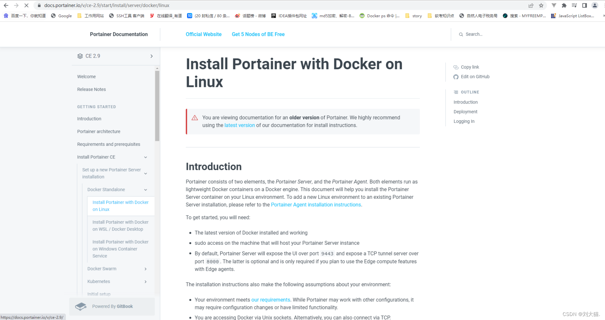Viewport: 605px width, 320px height.
Task: Follow the latest version link in warning
Action: point(240,125)
